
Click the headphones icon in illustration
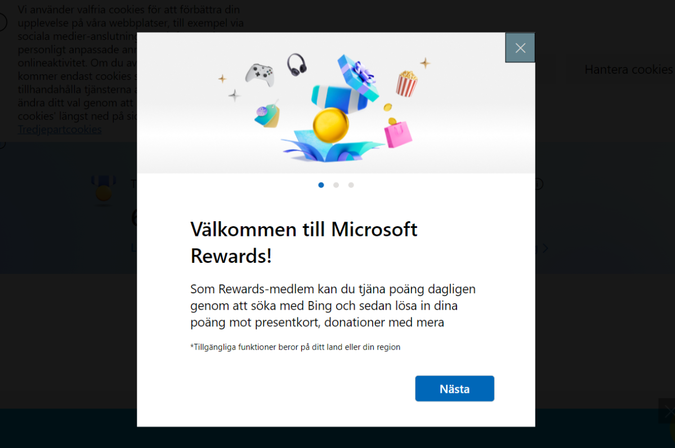click(x=297, y=65)
